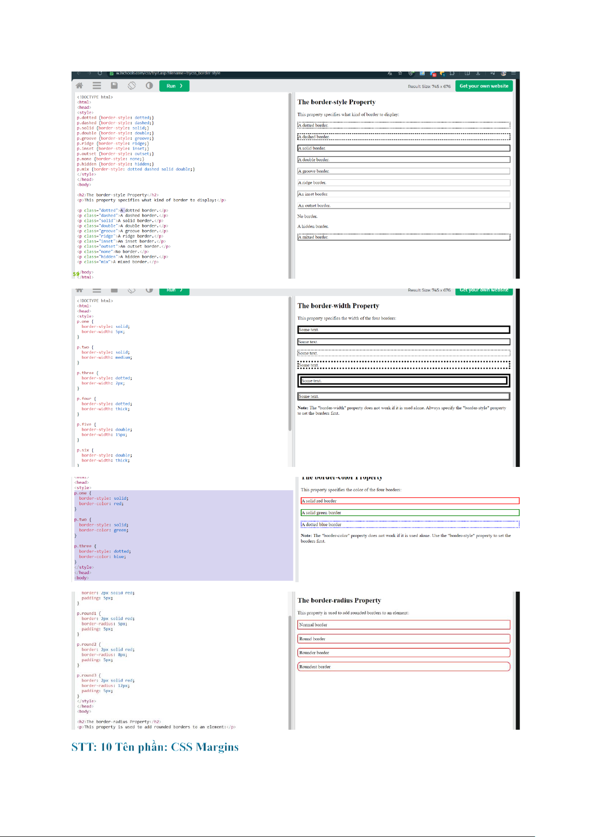This screenshot has height=837, width=592.
Task: Click the scrollbar of the border-radius code editor
Action: tap(290, 656)
